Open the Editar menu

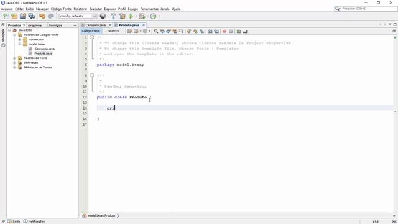[19, 9]
